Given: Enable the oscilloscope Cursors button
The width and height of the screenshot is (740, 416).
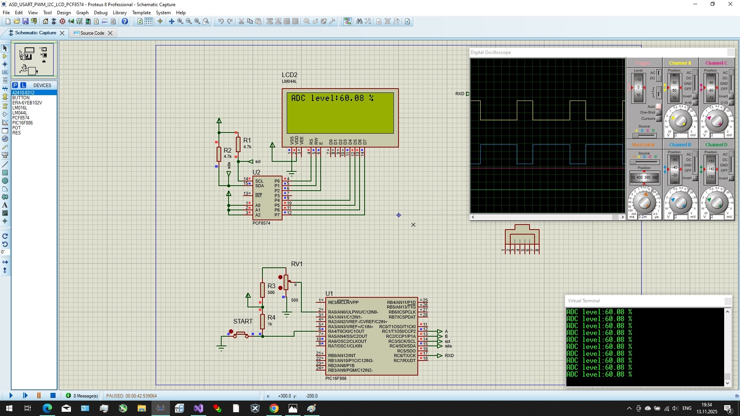Looking at the screenshot, I should [x=659, y=119].
